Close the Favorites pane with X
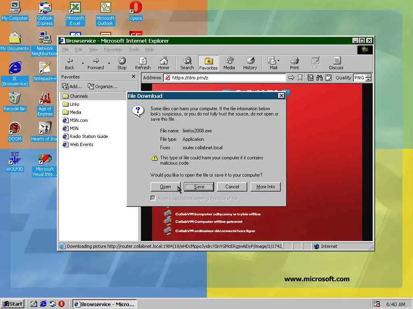The width and height of the screenshot is (413, 309). pyautogui.click(x=133, y=76)
